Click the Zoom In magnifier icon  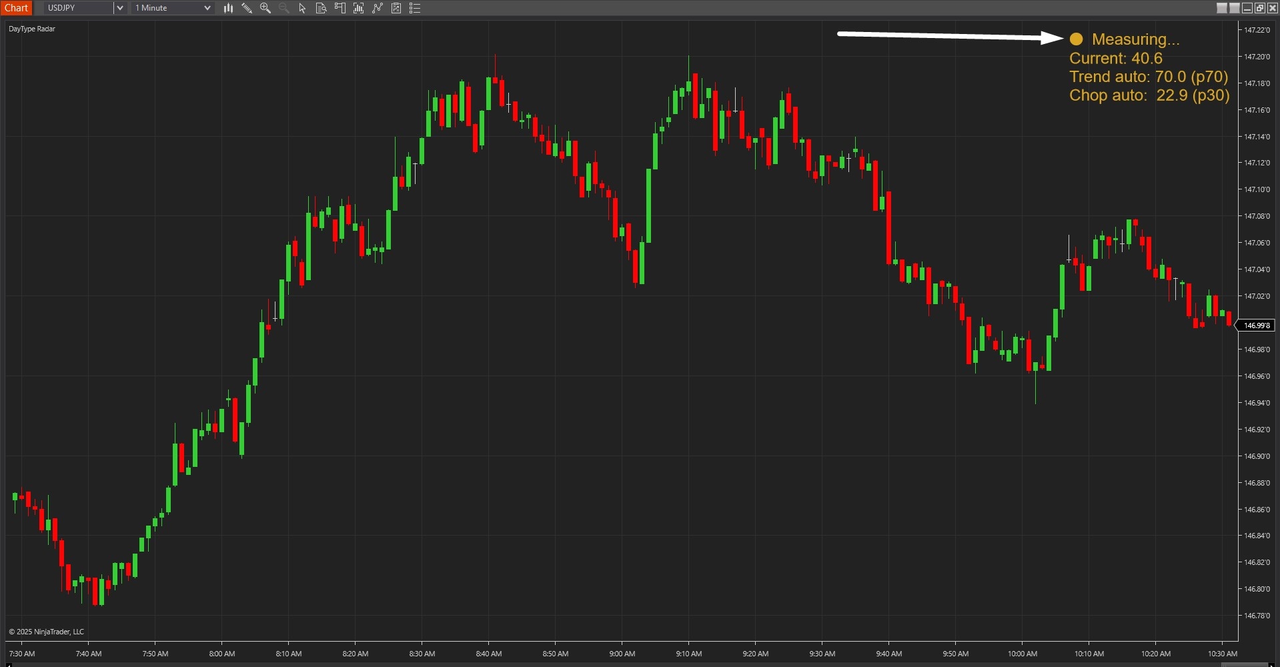265,8
